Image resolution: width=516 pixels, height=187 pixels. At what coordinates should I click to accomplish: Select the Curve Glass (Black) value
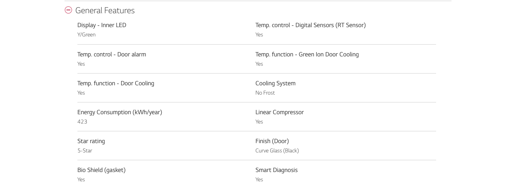point(277,151)
